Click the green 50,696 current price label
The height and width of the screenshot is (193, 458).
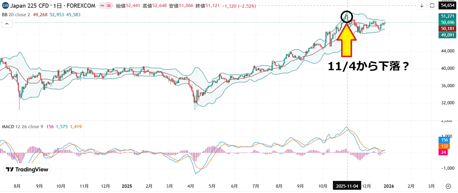coord(447,22)
